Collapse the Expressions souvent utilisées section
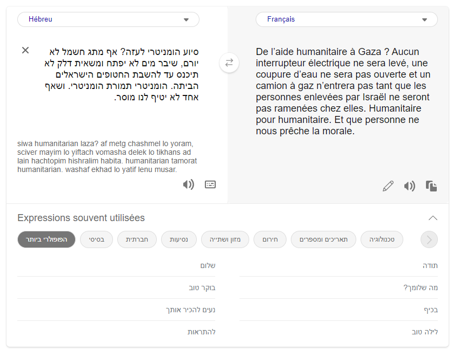The height and width of the screenshot is (350, 453). point(432,218)
